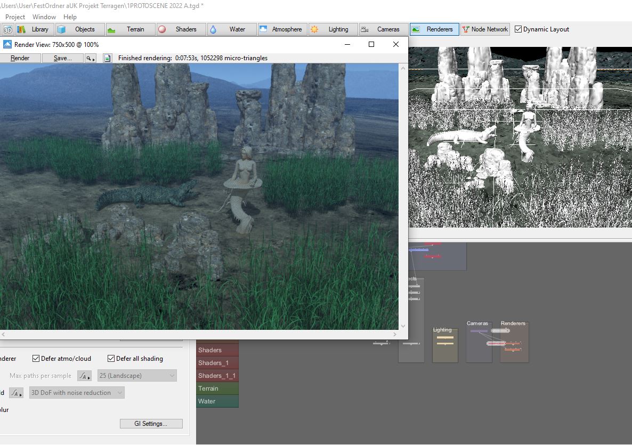The height and width of the screenshot is (445, 632).
Task: Switch to the Terrain layout
Action: pyautogui.click(x=130, y=29)
